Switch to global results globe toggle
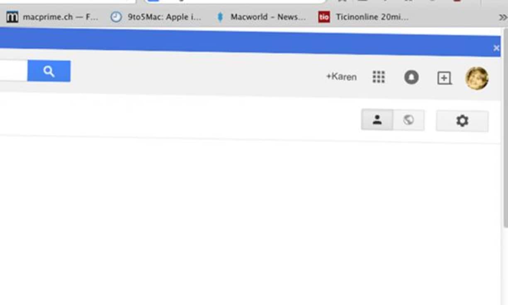This screenshot has height=305, width=508. [408, 120]
